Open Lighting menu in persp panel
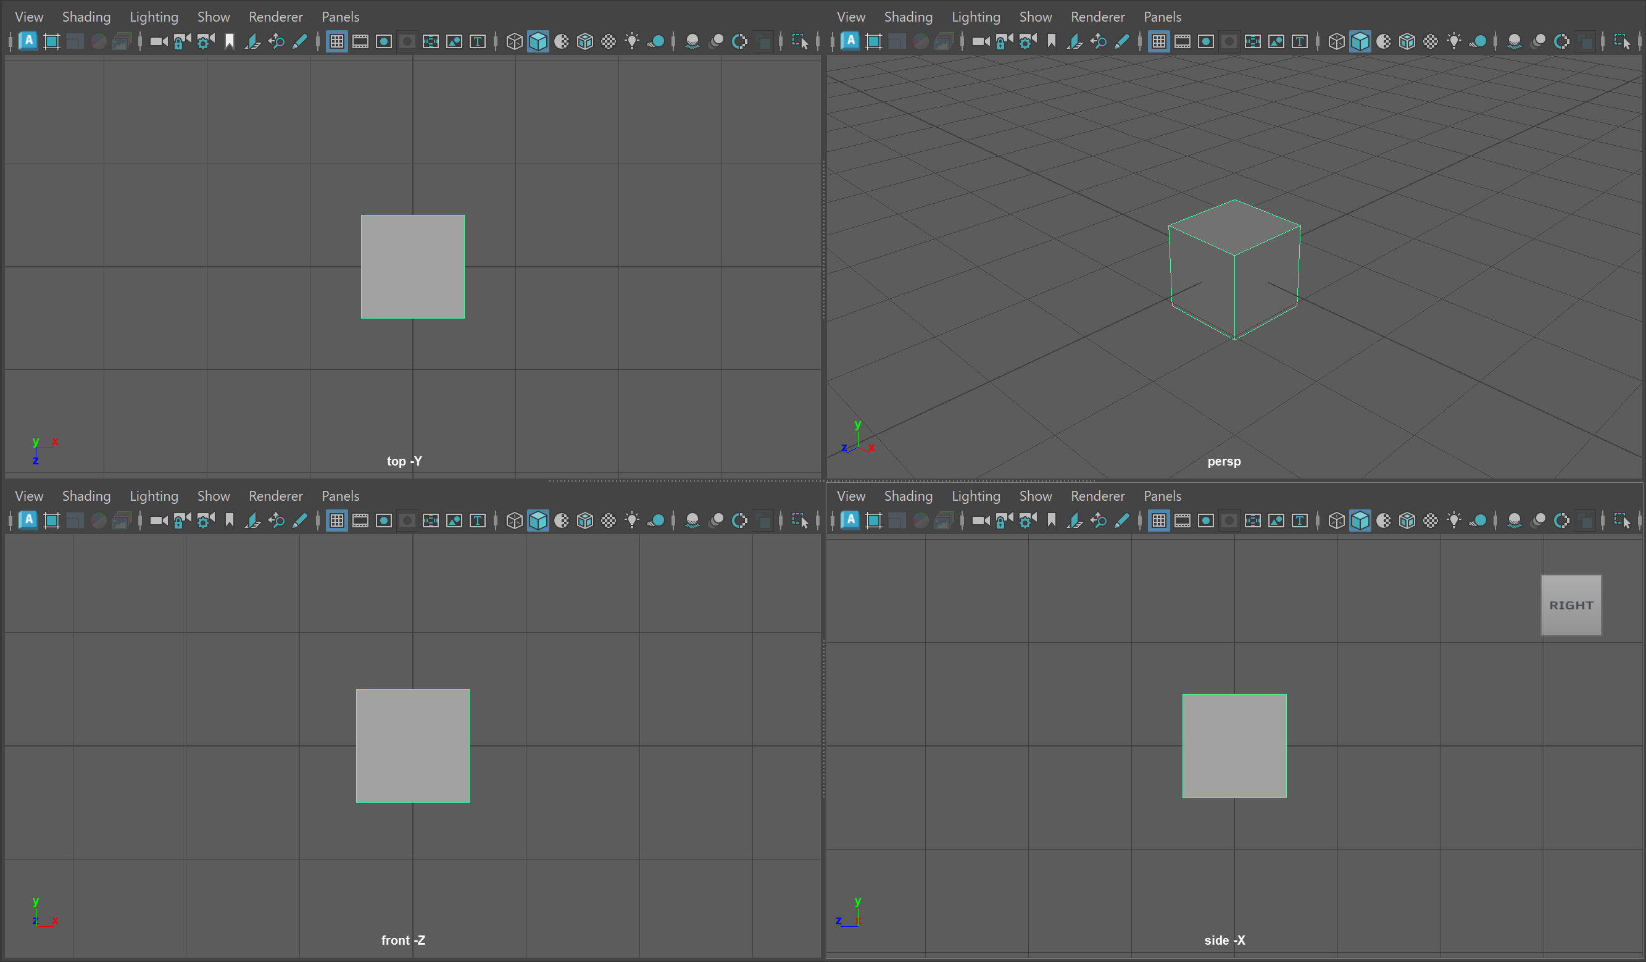This screenshot has height=962, width=1646. pos(975,17)
